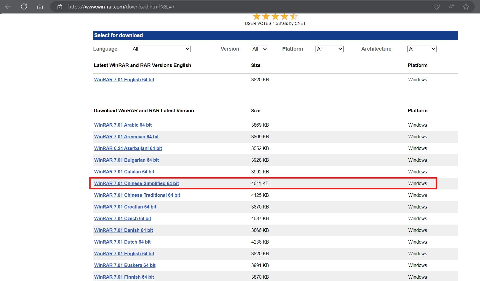Click the 4125 KB size cell
This screenshot has width=480, height=281.
point(260,195)
